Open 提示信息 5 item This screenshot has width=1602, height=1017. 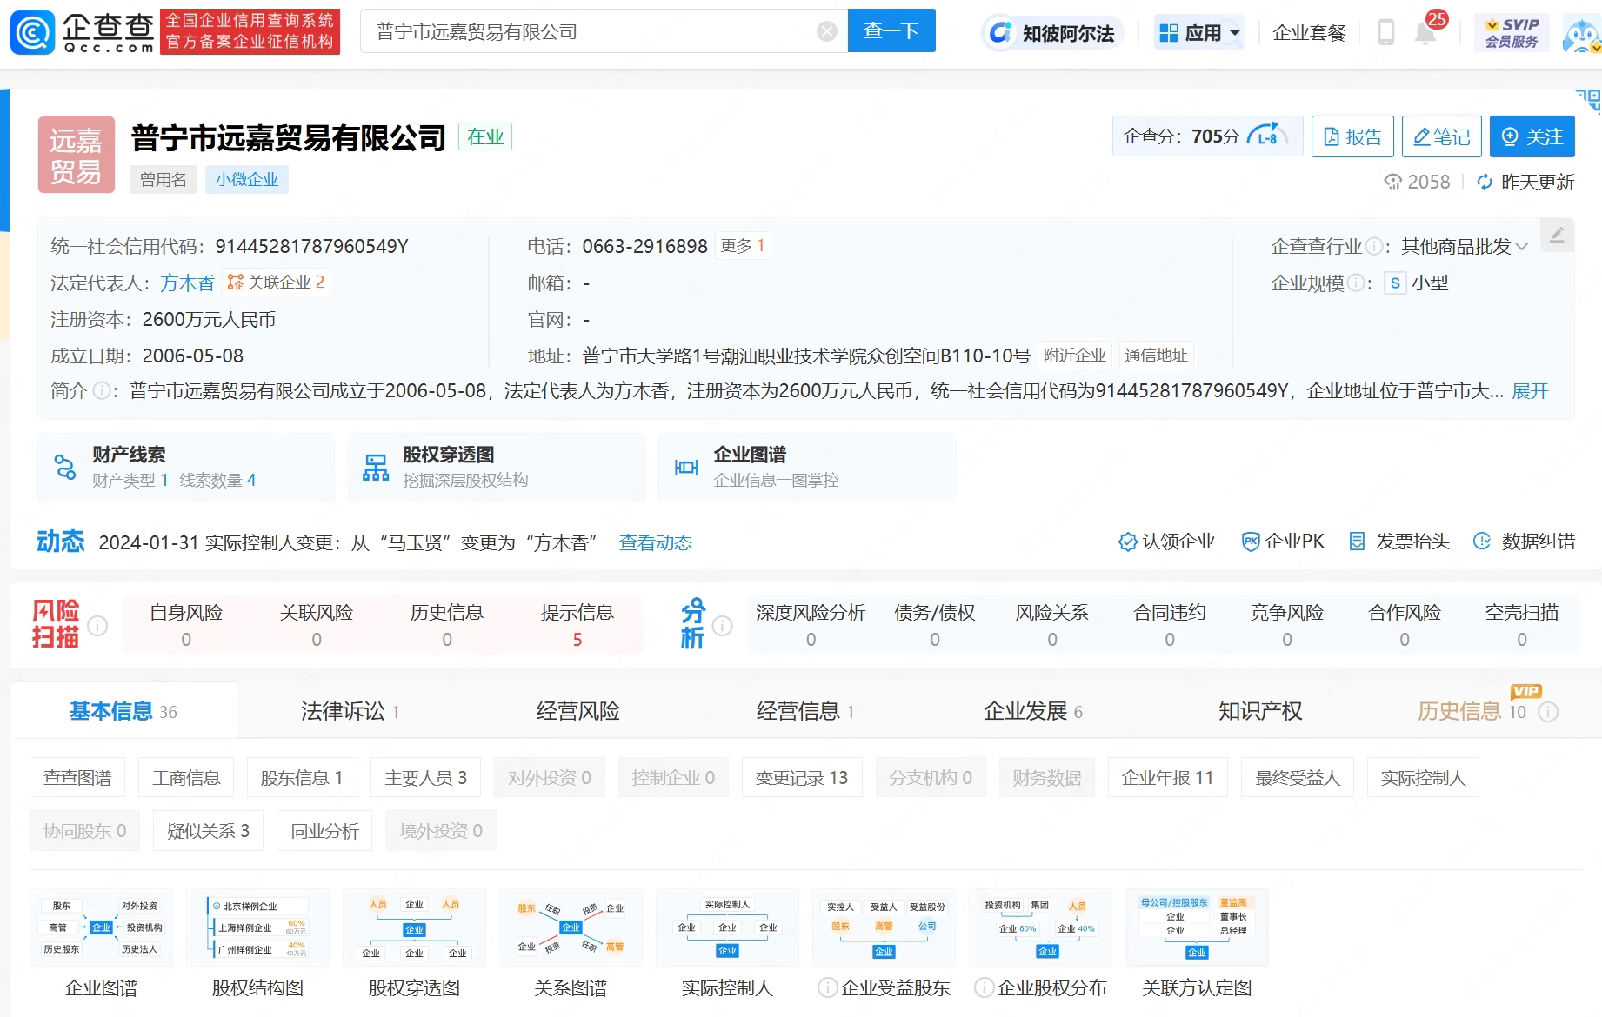point(577,625)
